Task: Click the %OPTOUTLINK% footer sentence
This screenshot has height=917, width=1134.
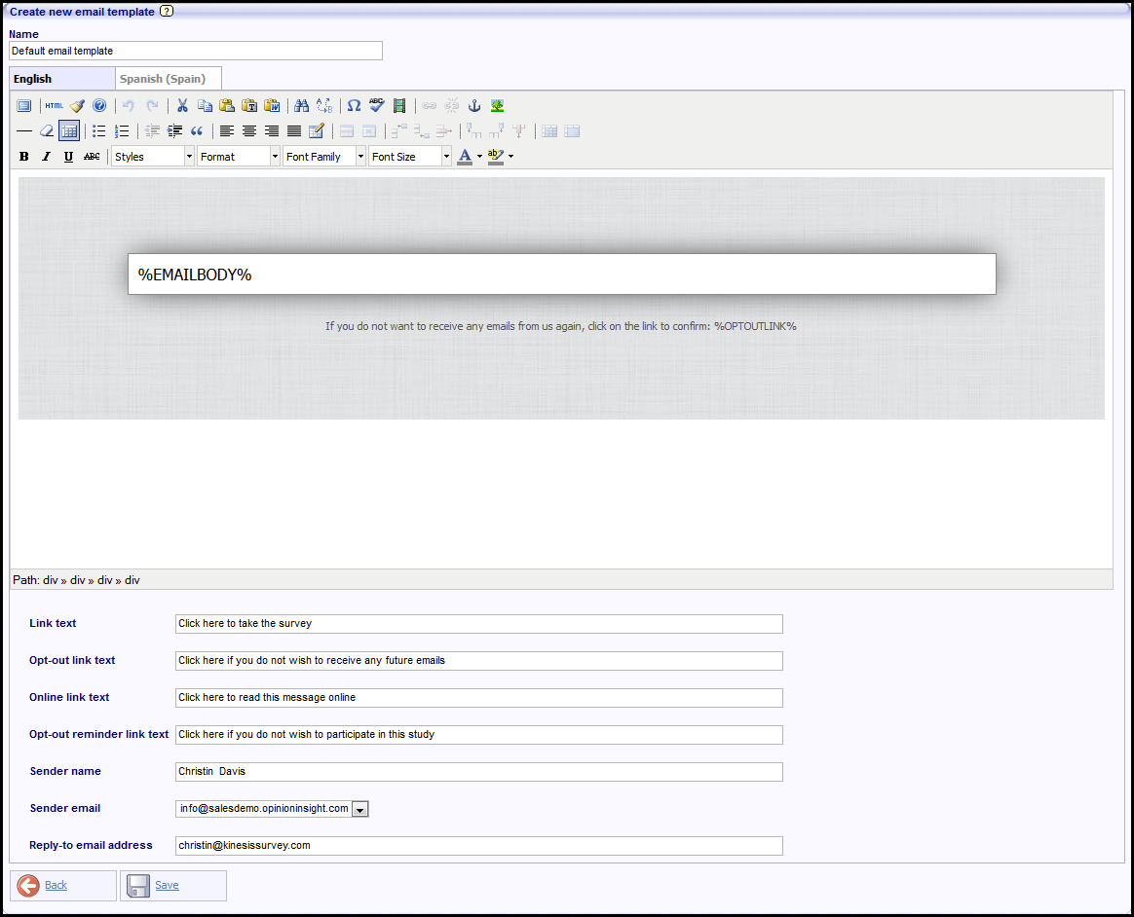Action: click(560, 326)
